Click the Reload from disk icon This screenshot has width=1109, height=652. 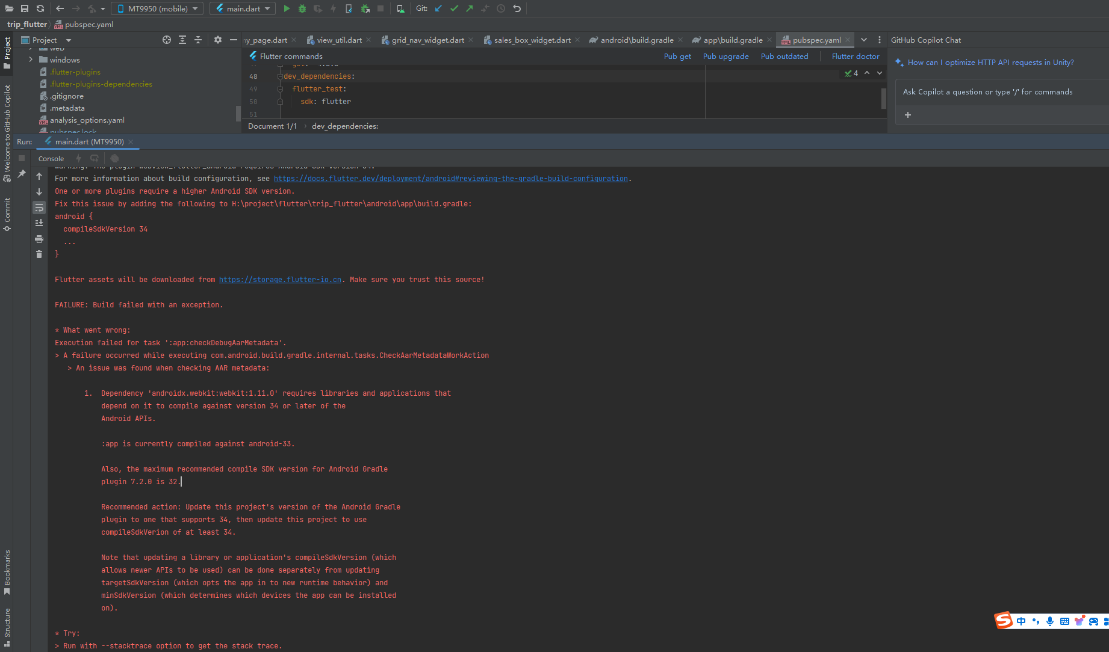40,8
